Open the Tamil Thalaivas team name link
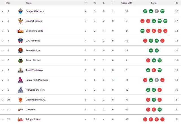 click(x=34, y=70)
